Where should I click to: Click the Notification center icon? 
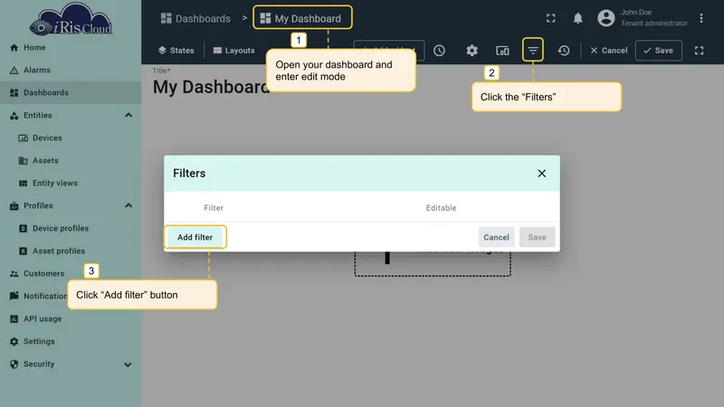tap(14, 296)
